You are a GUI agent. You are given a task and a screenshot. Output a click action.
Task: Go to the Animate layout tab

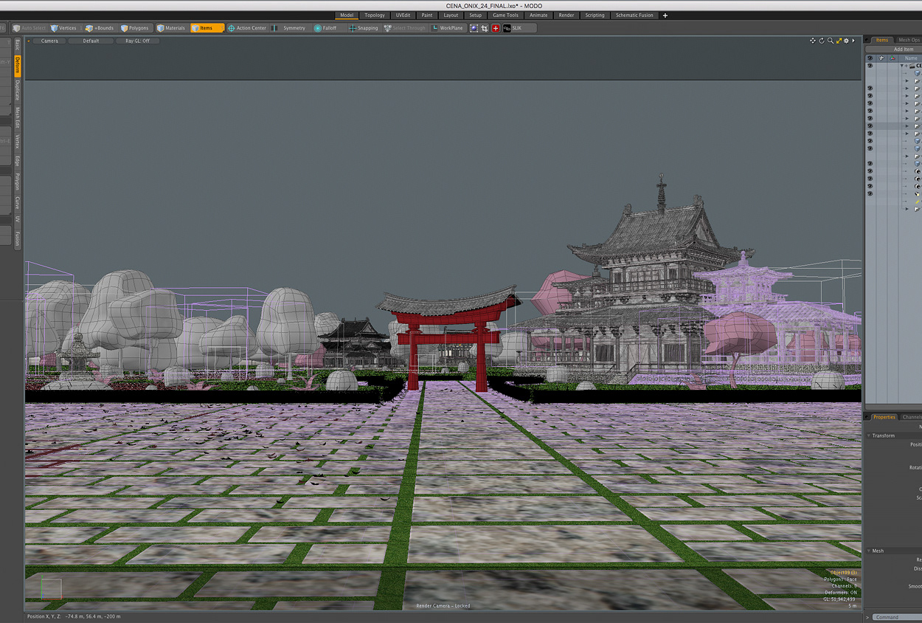coord(538,15)
